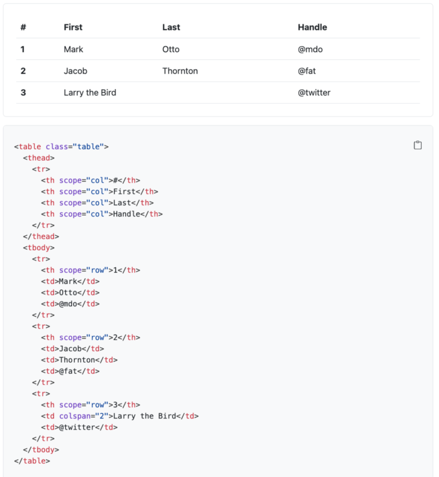Select the "Thornton" last name cell
This screenshot has width=439, height=477.
[180, 71]
